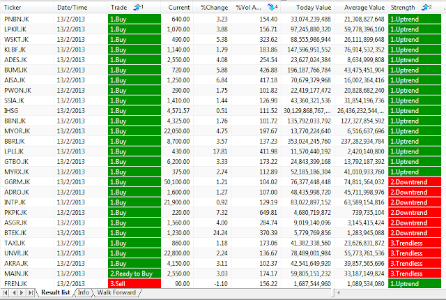This screenshot has height=300, width=446.
Task: Click the 2.Ready to Buy trade cell
Action: click(134, 273)
